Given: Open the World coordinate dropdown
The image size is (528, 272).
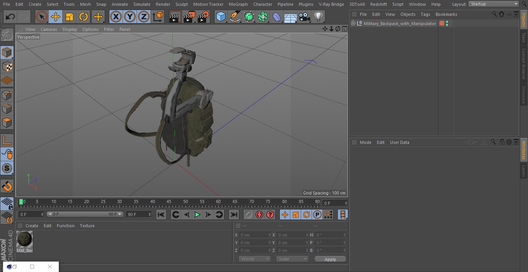Looking at the screenshot, I should (x=254, y=259).
